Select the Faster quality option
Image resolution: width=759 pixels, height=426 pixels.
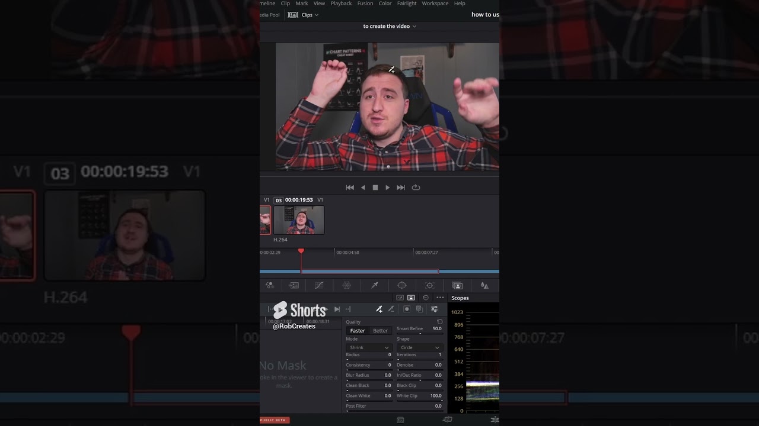[x=358, y=331]
